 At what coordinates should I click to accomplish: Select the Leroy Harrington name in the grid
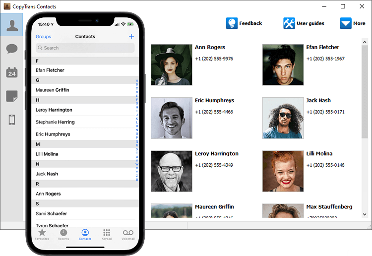click(x=217, y=153)
